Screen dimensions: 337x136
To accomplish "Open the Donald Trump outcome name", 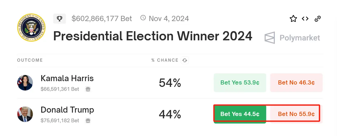I will tap(67, 110).
